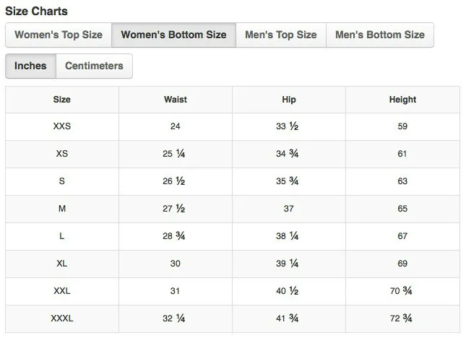Screen dimensions: 466x338
Task: Click the Hip column header
Action: tap(289, 100)
